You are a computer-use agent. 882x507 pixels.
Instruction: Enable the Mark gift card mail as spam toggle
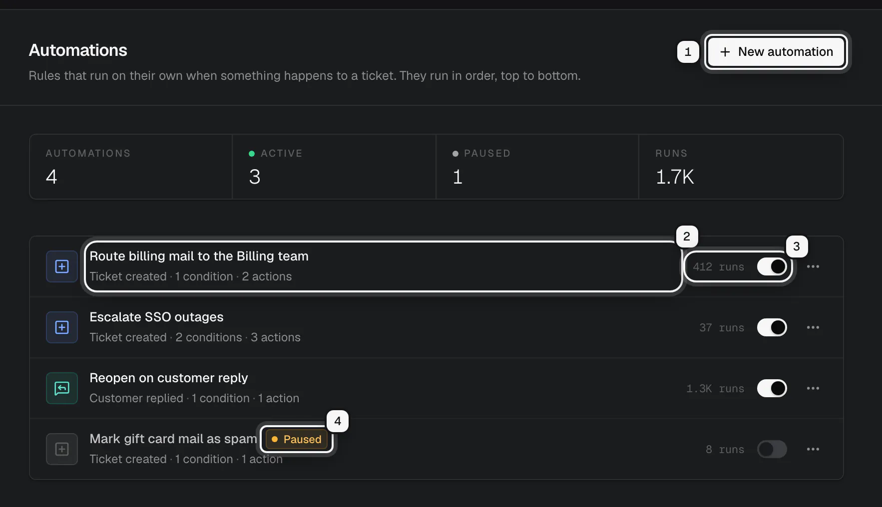pyautogui.click(x=772, y=449)
